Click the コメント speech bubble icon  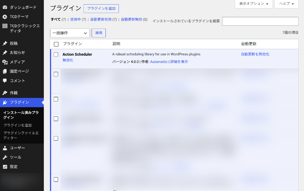(x=5, y=81)
